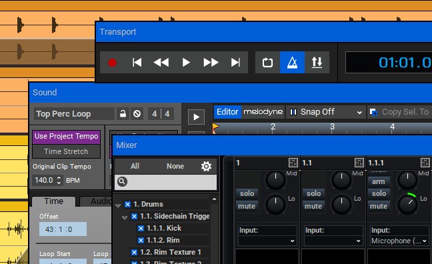The image size is (432, 264).
Task: Collapse the 1. Drums tree node
Action: click(x=118, y=205)
